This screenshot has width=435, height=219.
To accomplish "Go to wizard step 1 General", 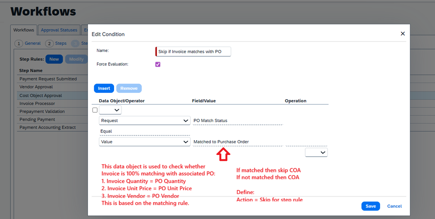I will (27, 43).
